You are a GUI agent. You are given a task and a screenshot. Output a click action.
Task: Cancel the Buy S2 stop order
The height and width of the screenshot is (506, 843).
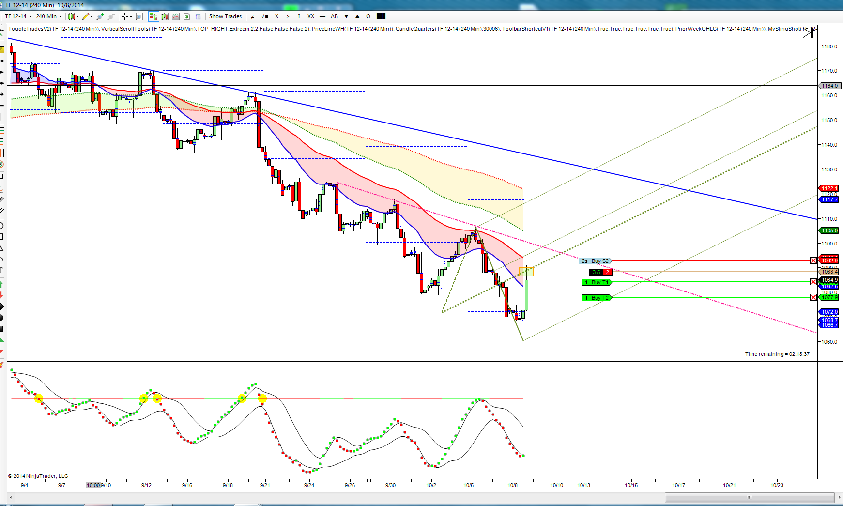click(813, 261)
